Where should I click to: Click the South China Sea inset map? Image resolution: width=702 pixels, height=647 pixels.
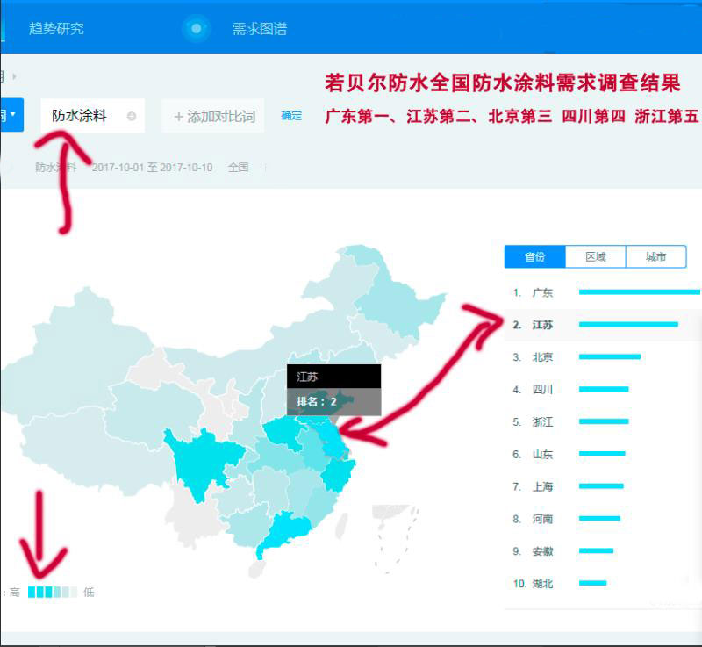coord(396,540)
